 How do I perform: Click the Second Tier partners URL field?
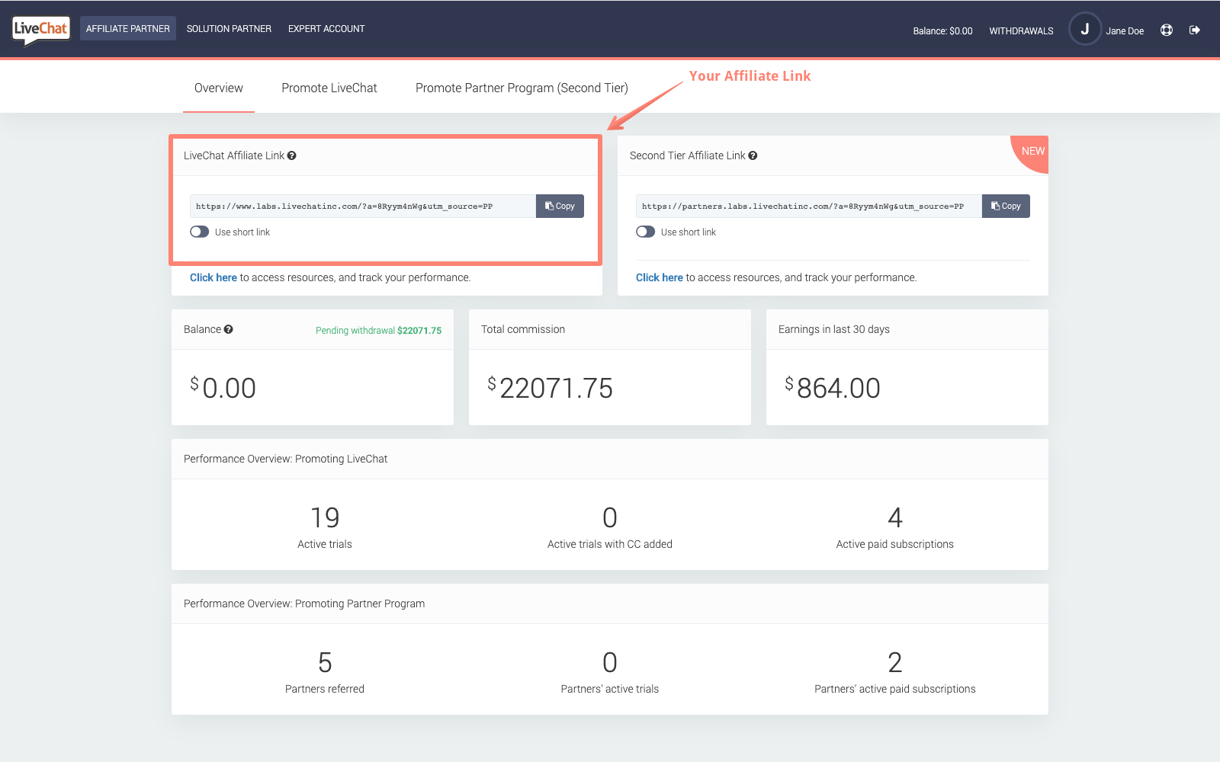[x=809, y=206]
